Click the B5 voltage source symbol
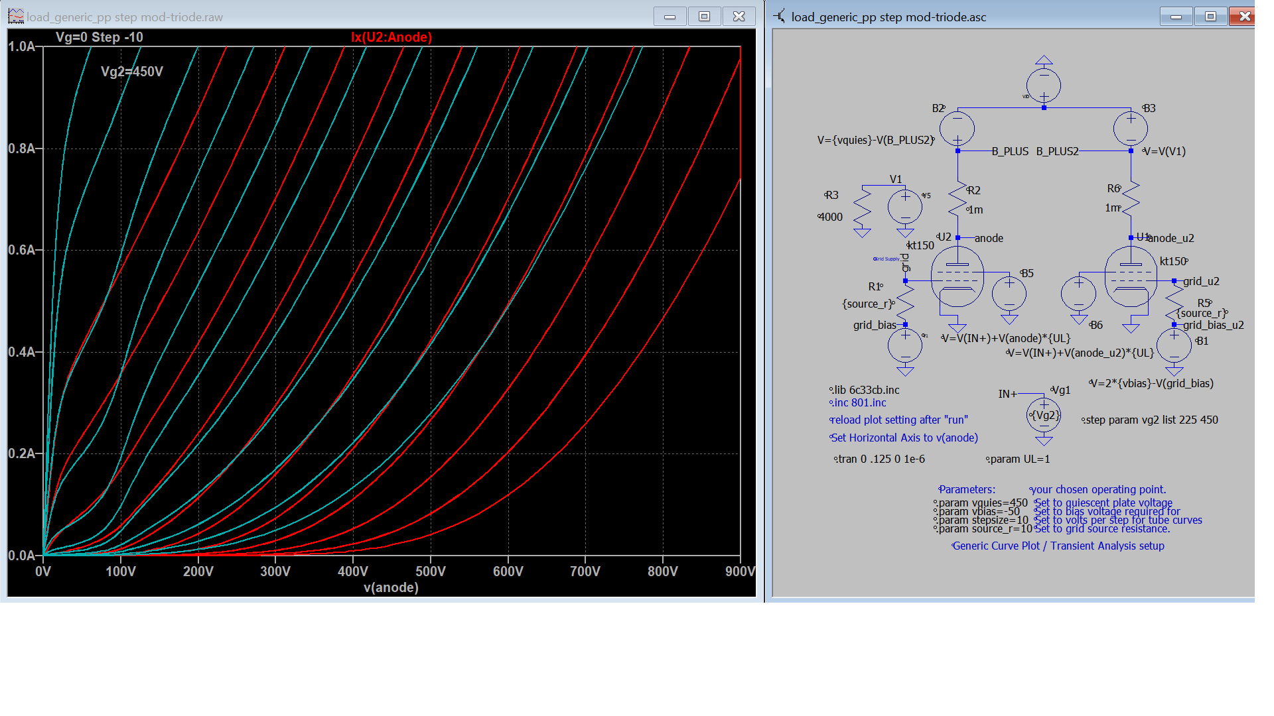The width and height of the screenshot is (1274, 716). click(x=1009, y=293)
